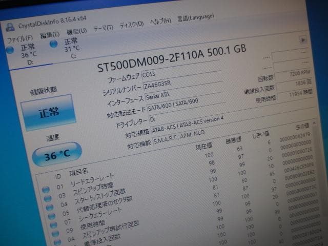Click the ID column header

58,176
